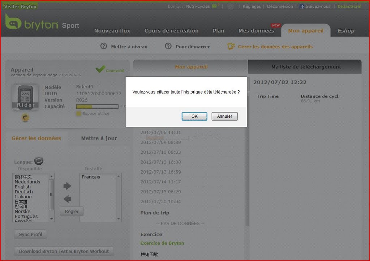The image size is (370, 261).
Task: Click up arrow of the Disponible language list
Action: coord(51,177)
